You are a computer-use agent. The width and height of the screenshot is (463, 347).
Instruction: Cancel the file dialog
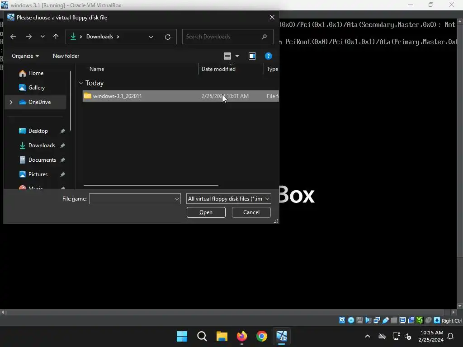click(x=251, y=212)
